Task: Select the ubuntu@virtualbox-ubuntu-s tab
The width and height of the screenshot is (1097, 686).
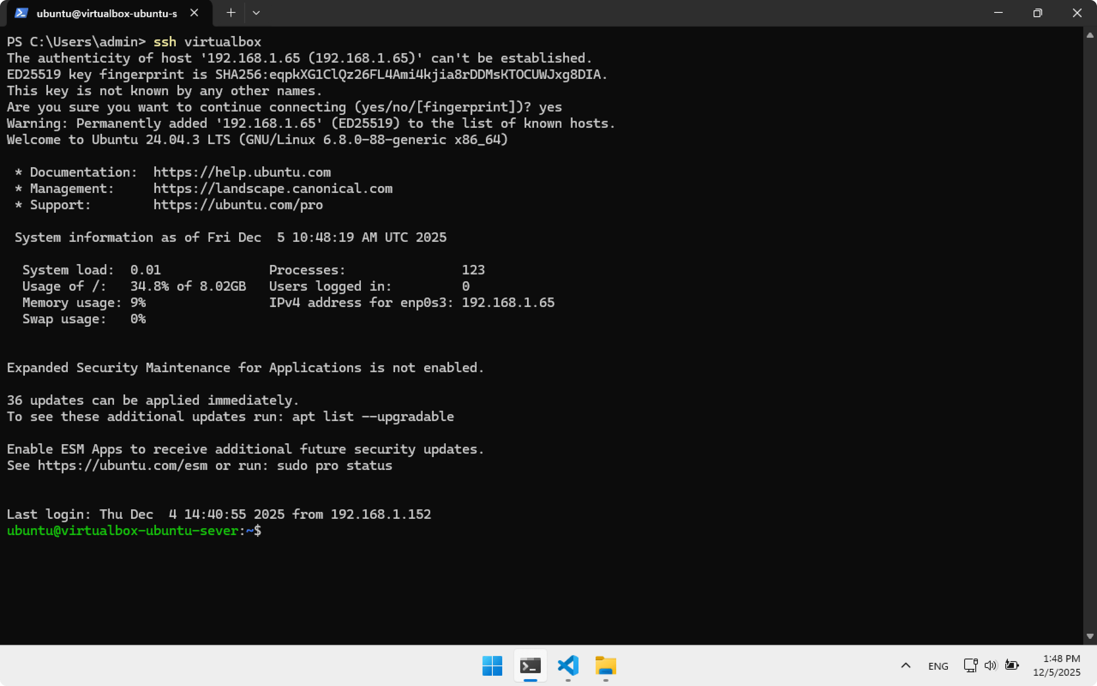Action: click(x=107, y=14)
